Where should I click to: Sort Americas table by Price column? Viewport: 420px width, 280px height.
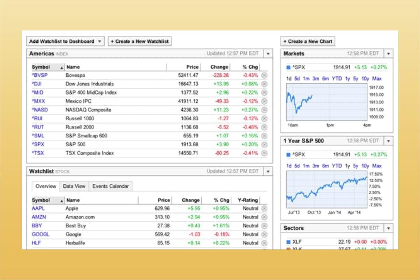click(x=192, y=67)
